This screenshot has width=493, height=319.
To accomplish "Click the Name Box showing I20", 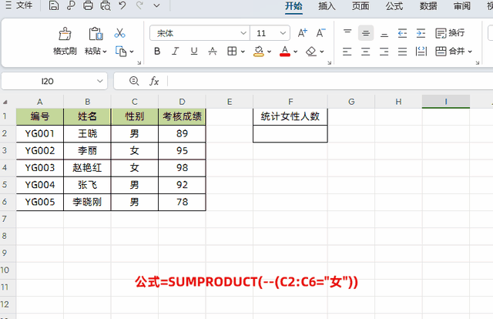I will [48, 81].
